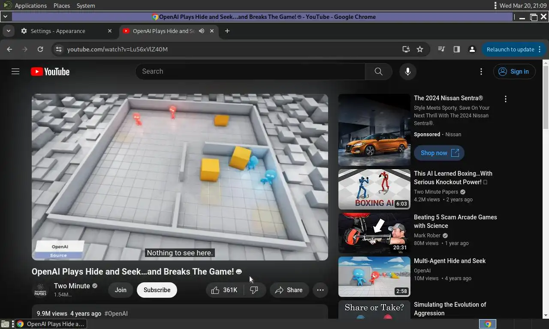
Task: Focus the YouTube search field
Action: tap(250, 72)
